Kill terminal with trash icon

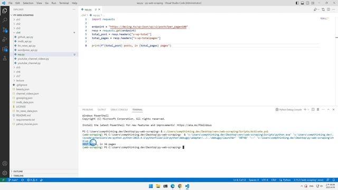[x=318, y=109]
